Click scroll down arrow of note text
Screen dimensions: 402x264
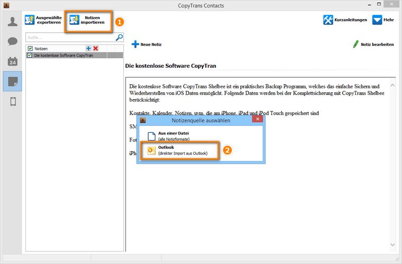coord(392,245)
